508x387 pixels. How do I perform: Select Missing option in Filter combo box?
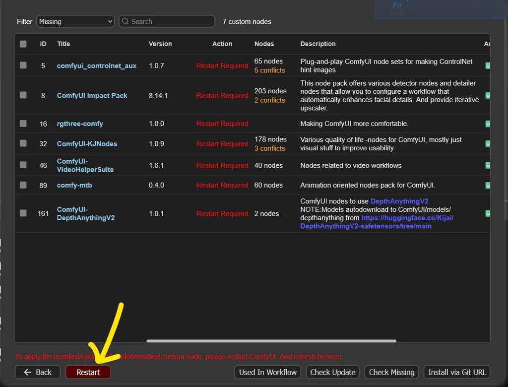(x=75, y=21)
